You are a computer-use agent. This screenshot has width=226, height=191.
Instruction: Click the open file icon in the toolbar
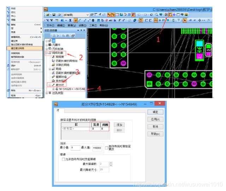coord(48,15)
